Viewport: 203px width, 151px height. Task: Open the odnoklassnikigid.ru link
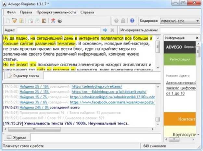point(112,97)
